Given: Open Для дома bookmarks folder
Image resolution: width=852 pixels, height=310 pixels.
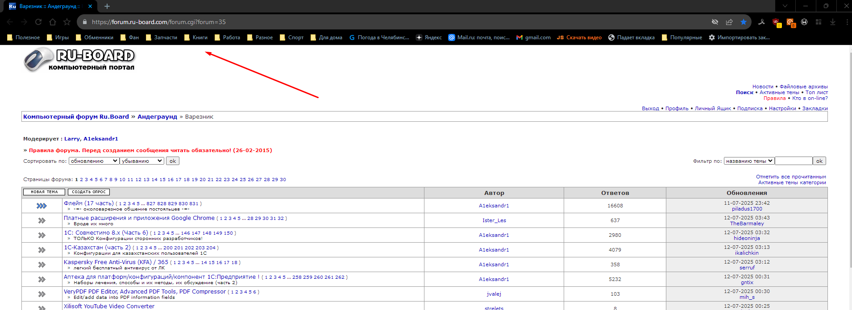Looking at the screenshot, I should point(326,37).
